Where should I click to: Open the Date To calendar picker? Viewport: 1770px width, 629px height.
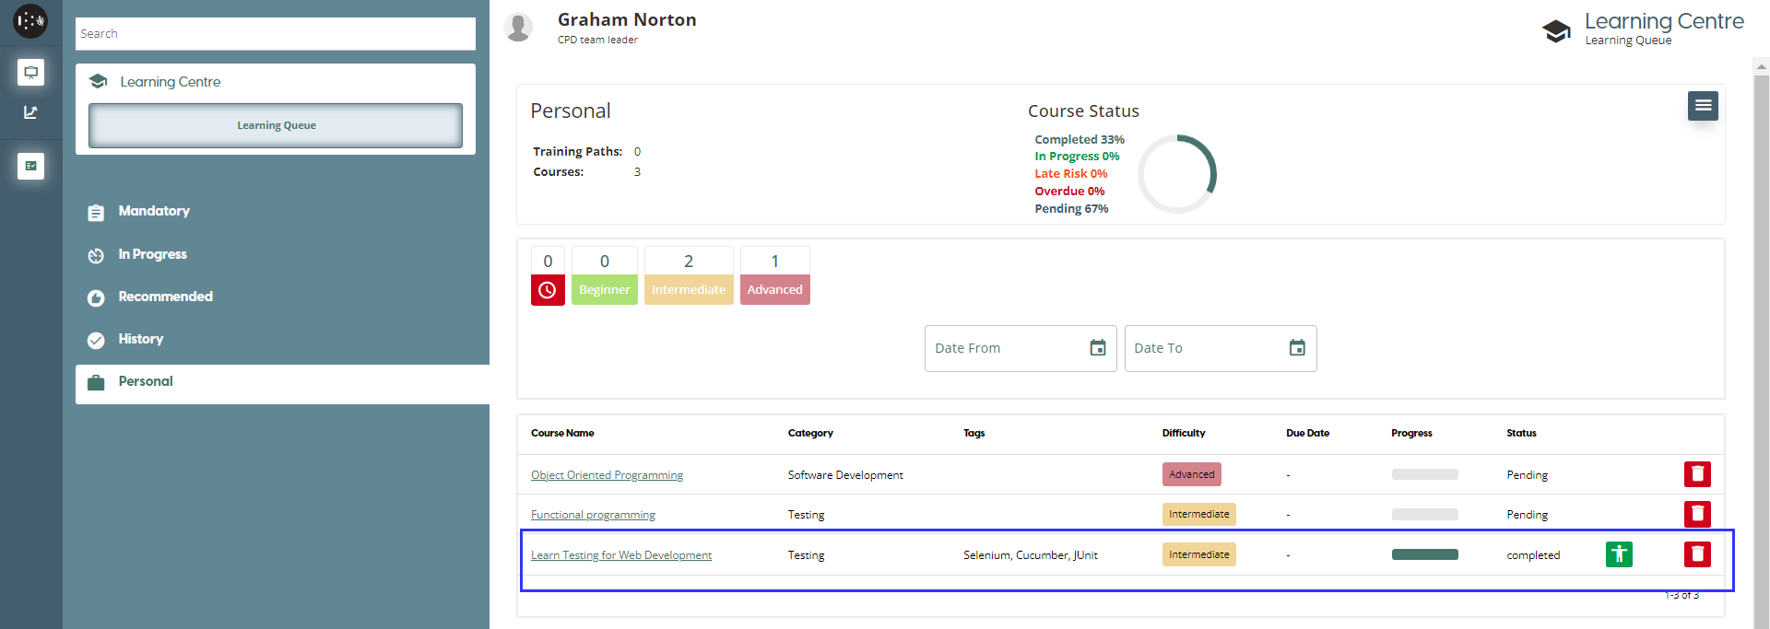(1296, 348)
